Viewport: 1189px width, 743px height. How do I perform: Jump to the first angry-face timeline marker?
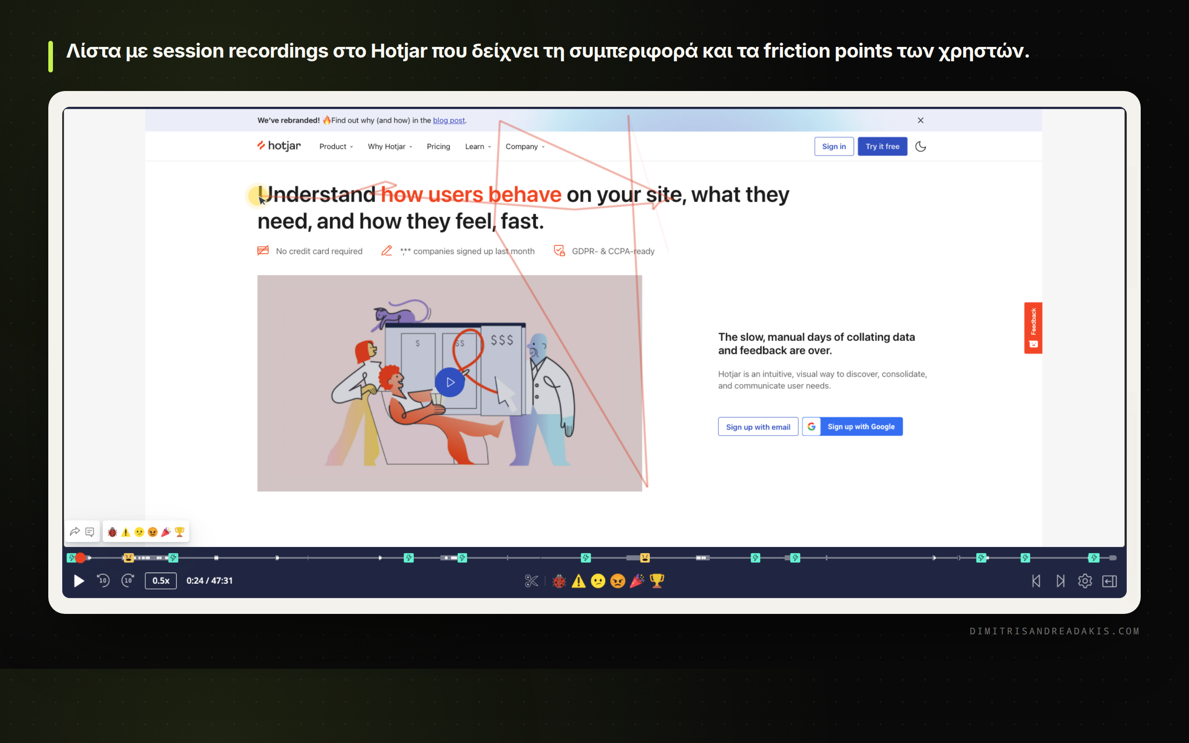pos(129,558)
